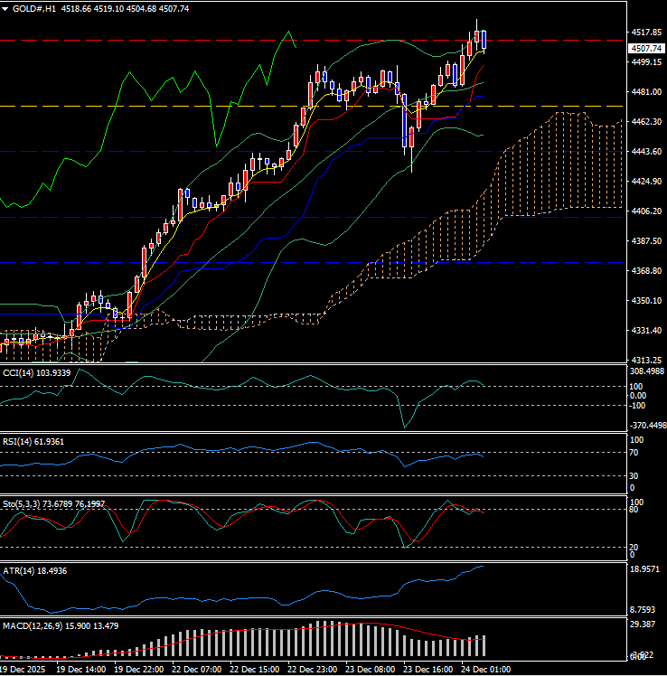Click the 4406.20 price scale label
667x676 pixels.
click(645, 211)
